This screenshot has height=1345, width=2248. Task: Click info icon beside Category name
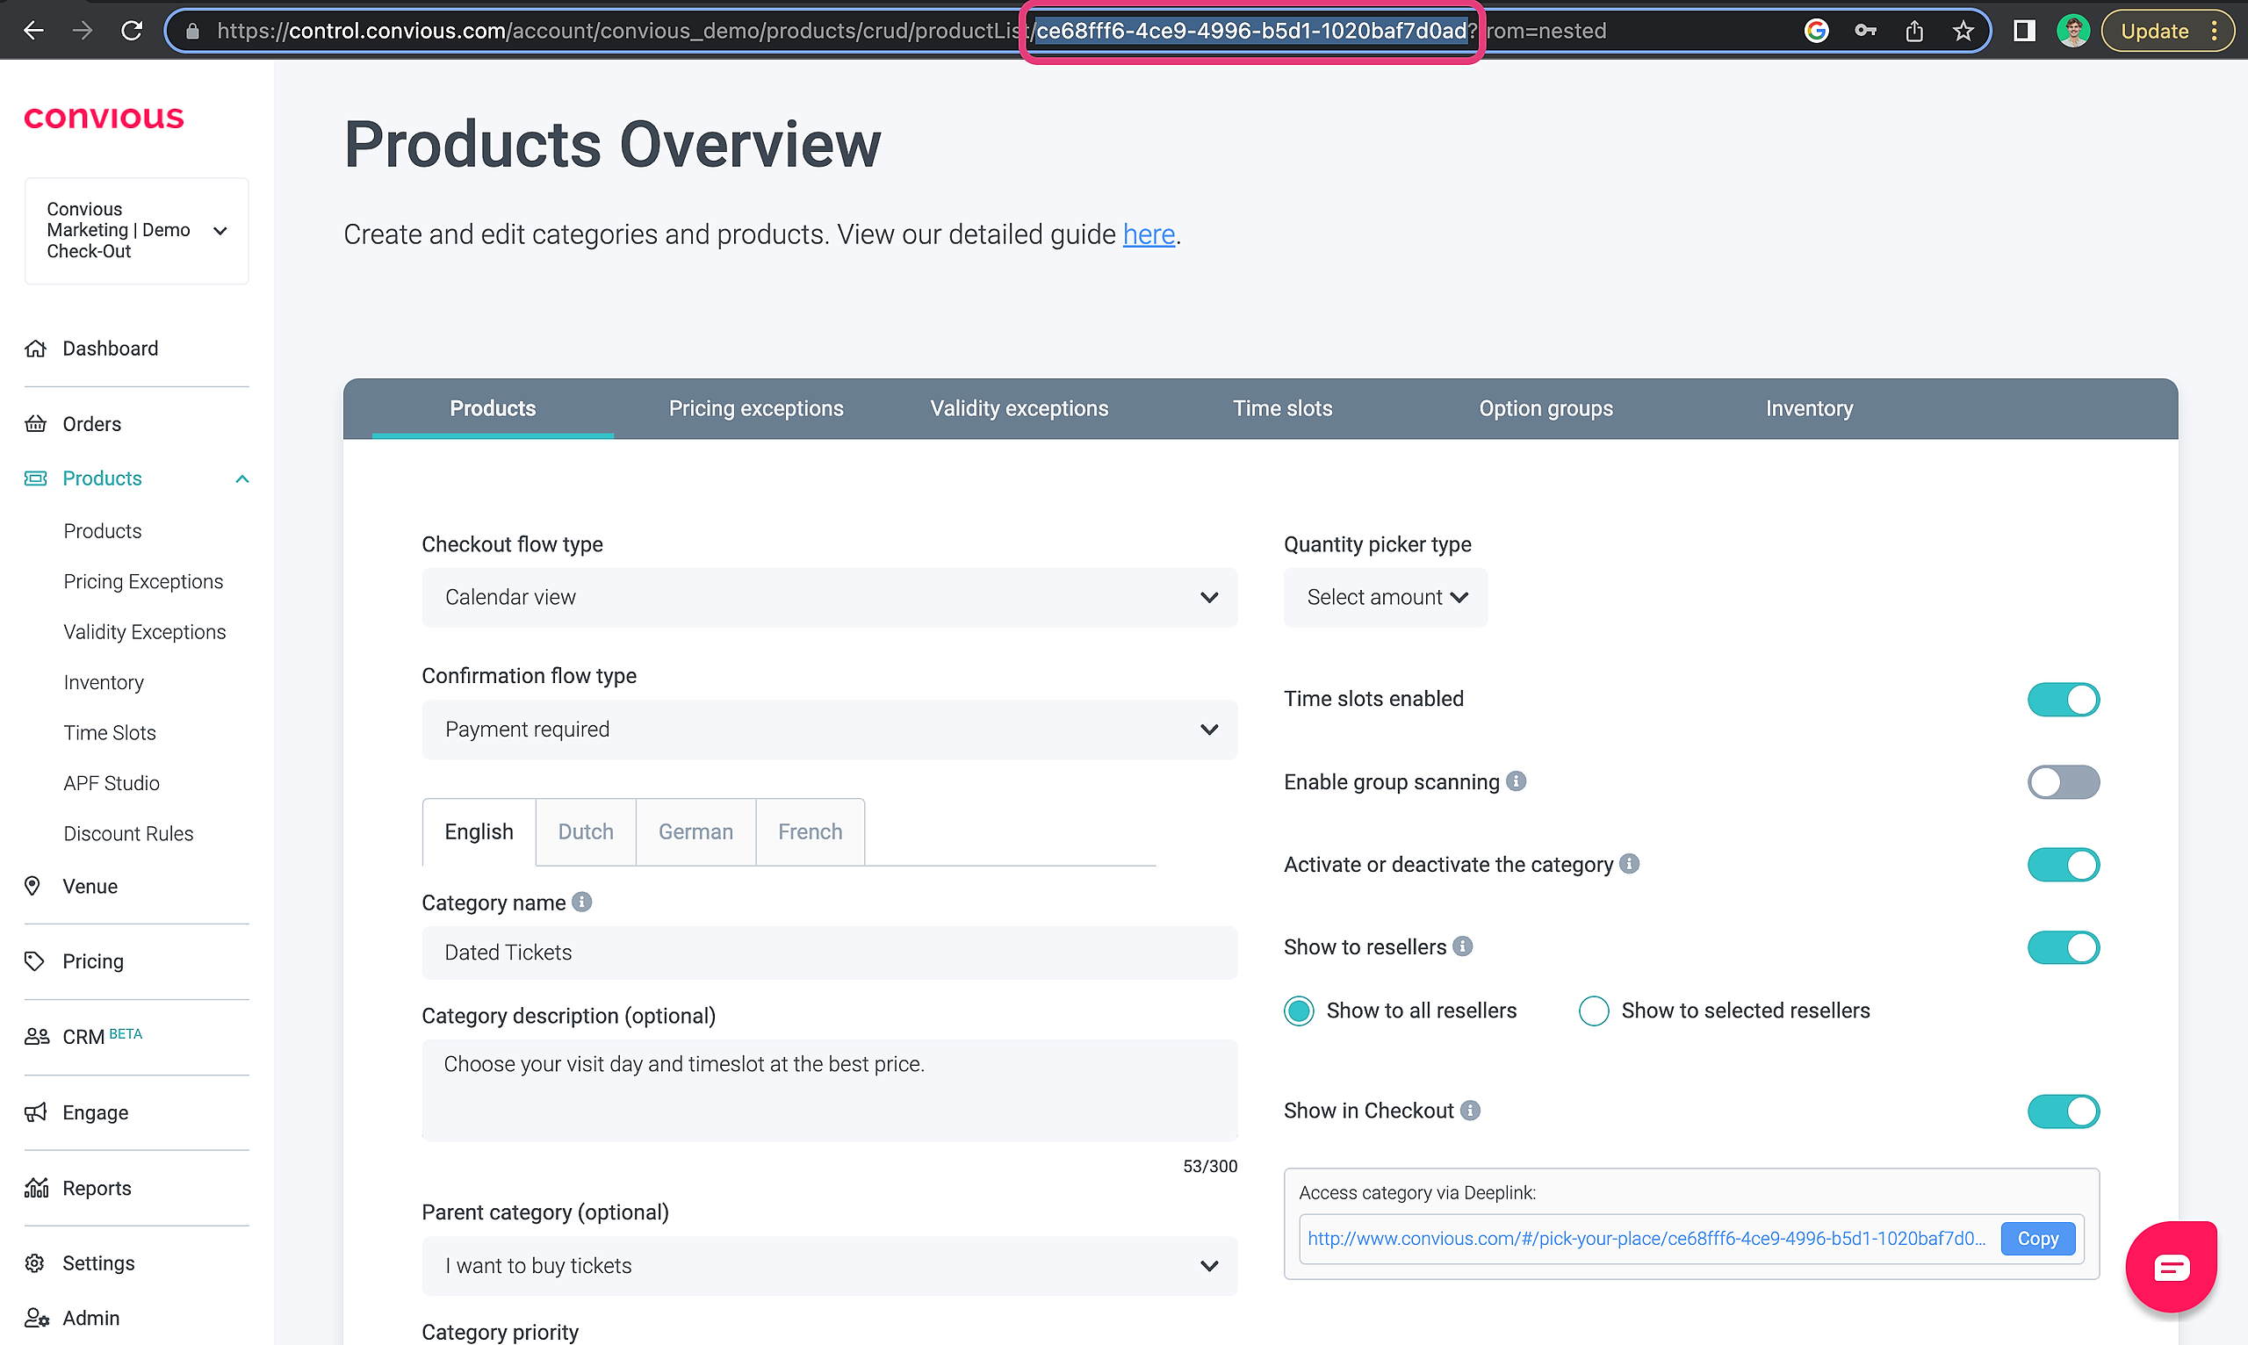[582, 903]
